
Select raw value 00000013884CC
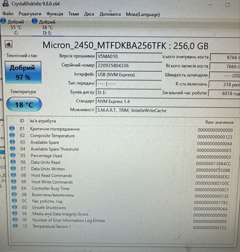click(x=213, y=164)
